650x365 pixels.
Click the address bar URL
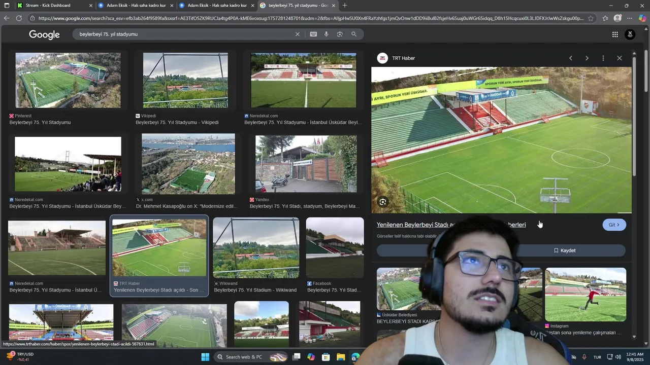[x=311, y=18]
